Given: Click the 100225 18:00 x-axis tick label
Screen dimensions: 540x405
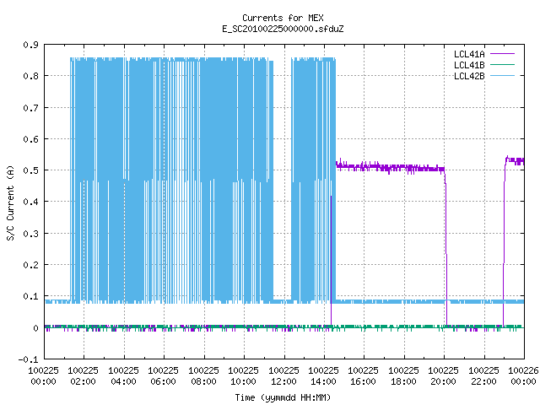Looking at the screenshot, I should pyautogui.click(x=403, y=375).
